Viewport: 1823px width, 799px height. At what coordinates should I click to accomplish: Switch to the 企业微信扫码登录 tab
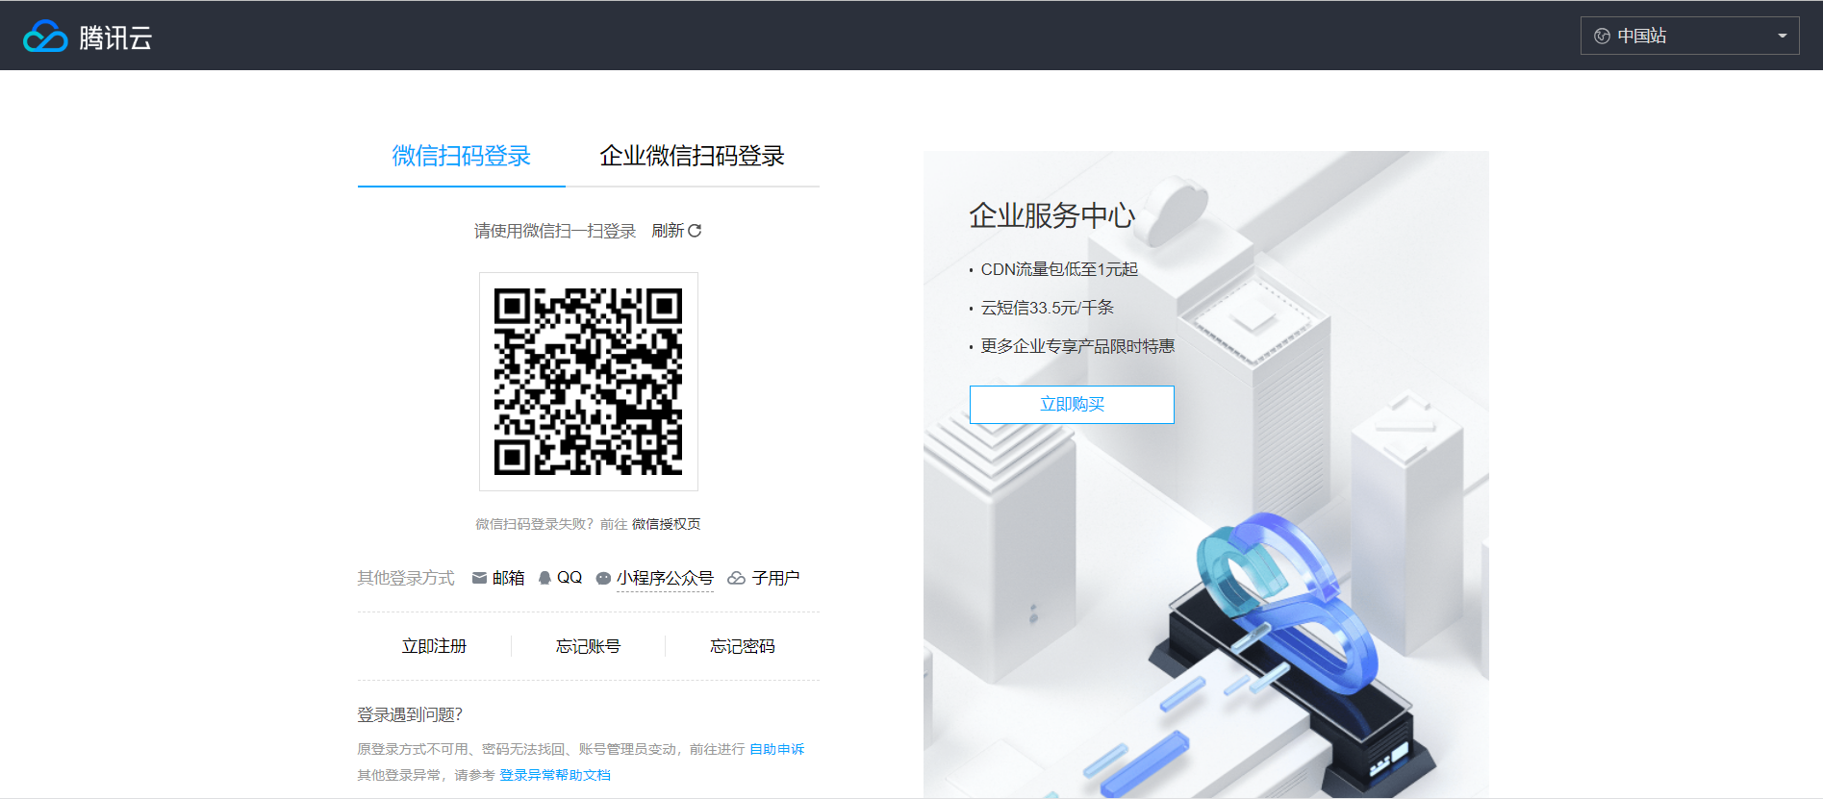[x=693, y=156]
